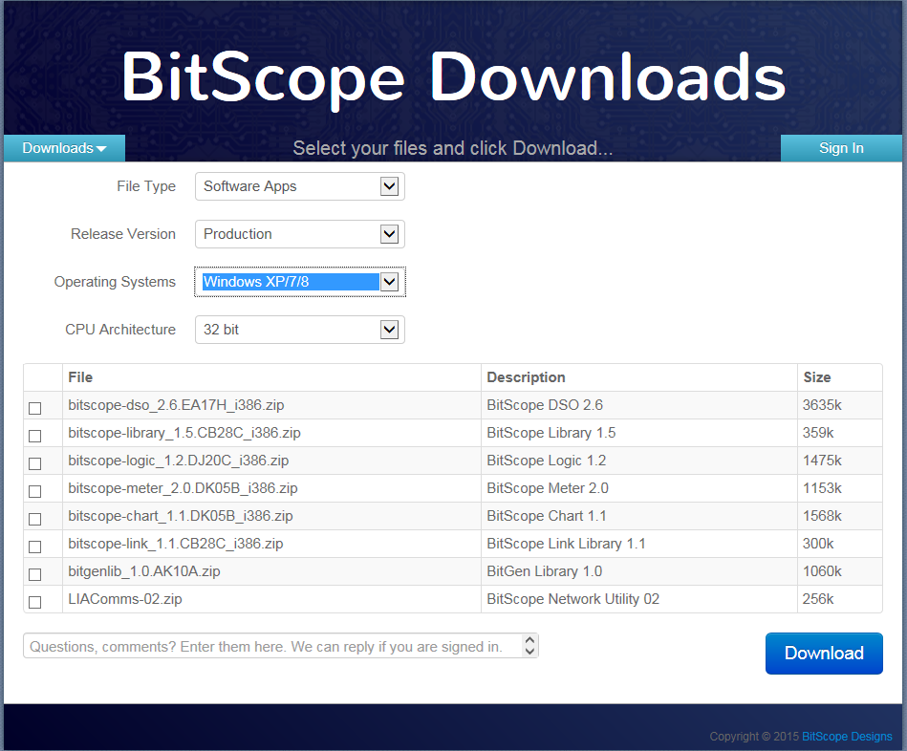Click the 1153k size value
This screenshot has height=751, width=907.
(x=822, y=488)
